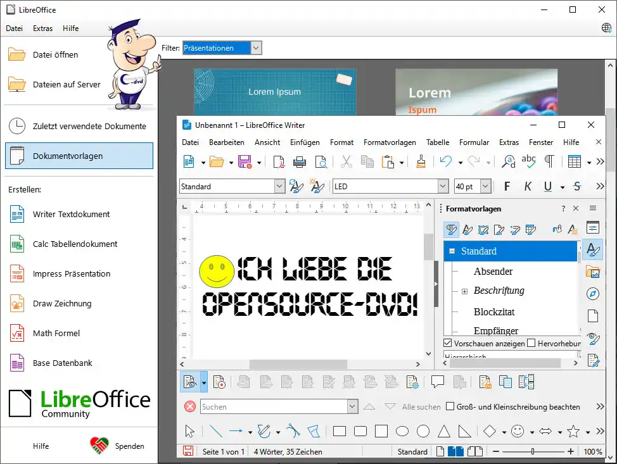
Task: Toggle formatting marks pilcrow icon
Action: tap(549, 161)
